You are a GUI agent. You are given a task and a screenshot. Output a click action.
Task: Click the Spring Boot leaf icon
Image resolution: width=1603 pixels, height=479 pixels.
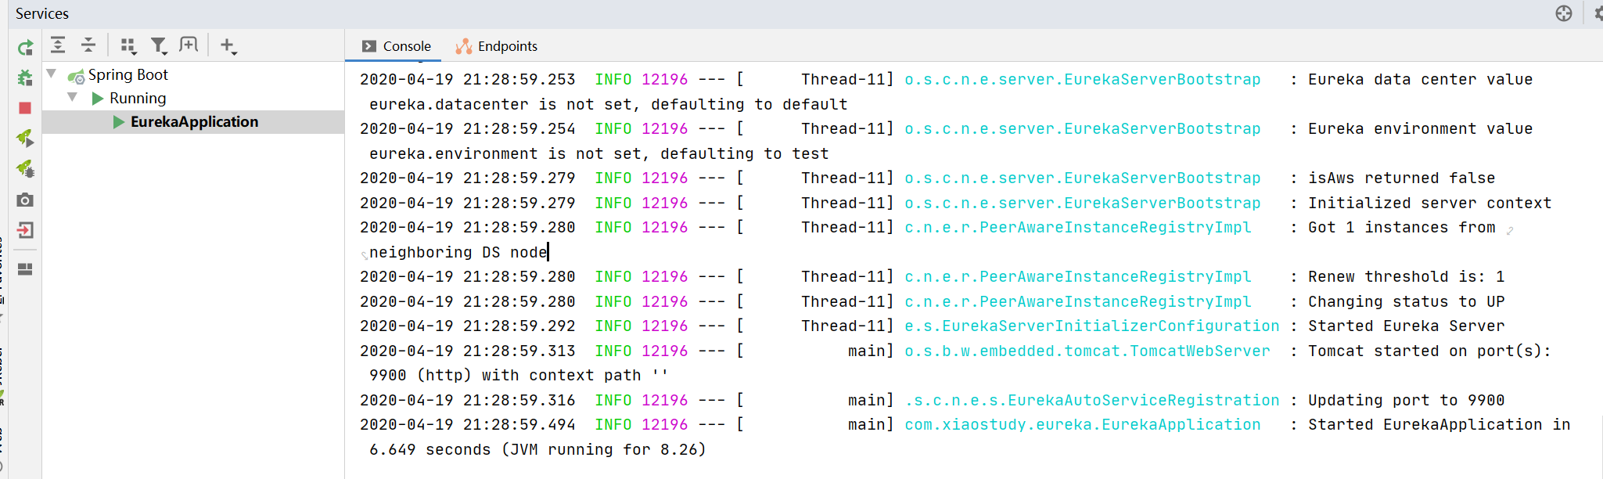[76, 76]
